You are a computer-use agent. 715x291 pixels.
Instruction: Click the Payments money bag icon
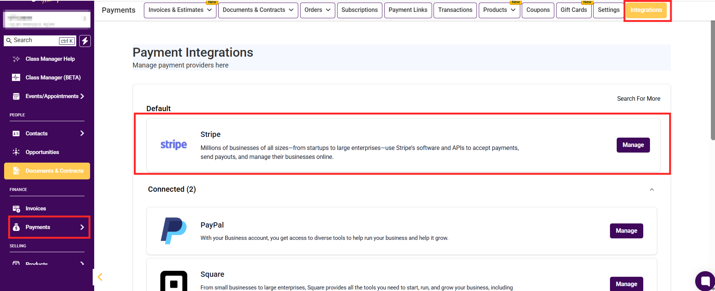click(x=16, y=227)
